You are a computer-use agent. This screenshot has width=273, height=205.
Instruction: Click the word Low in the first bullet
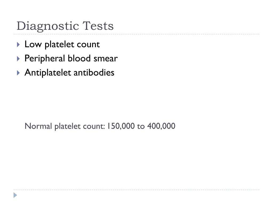(x=33, y=44)
